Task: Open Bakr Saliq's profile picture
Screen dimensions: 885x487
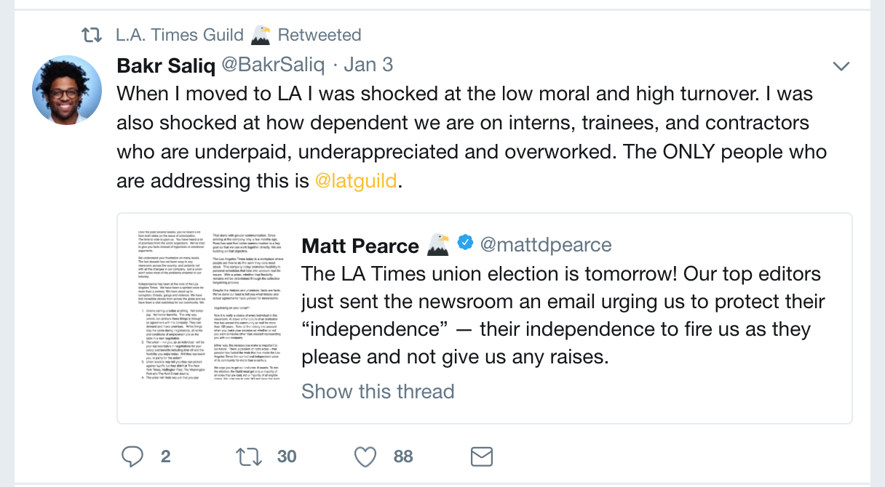Action: [67, 90]
